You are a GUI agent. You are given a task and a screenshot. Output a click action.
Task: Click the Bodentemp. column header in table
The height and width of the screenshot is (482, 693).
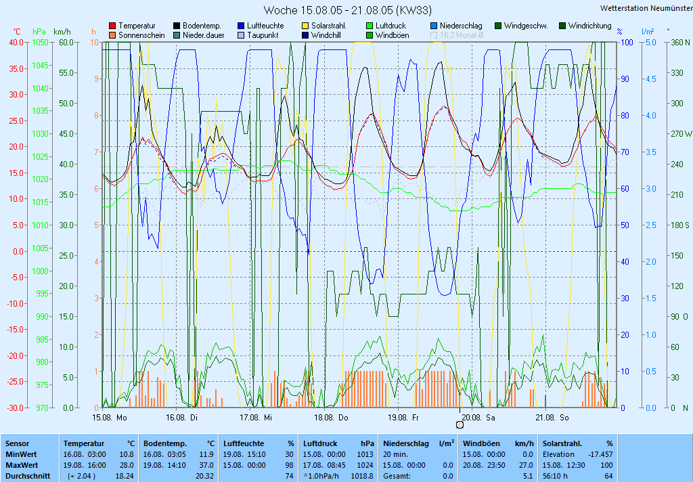pyautogui.click(x=165, y=443)
